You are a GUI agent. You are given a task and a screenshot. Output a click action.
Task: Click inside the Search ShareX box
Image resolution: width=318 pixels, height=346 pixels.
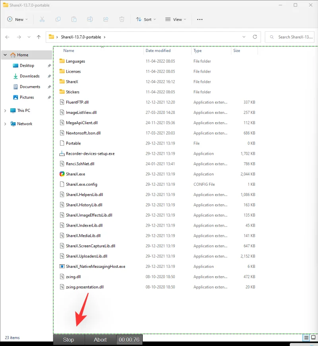[x=292, y=37]
